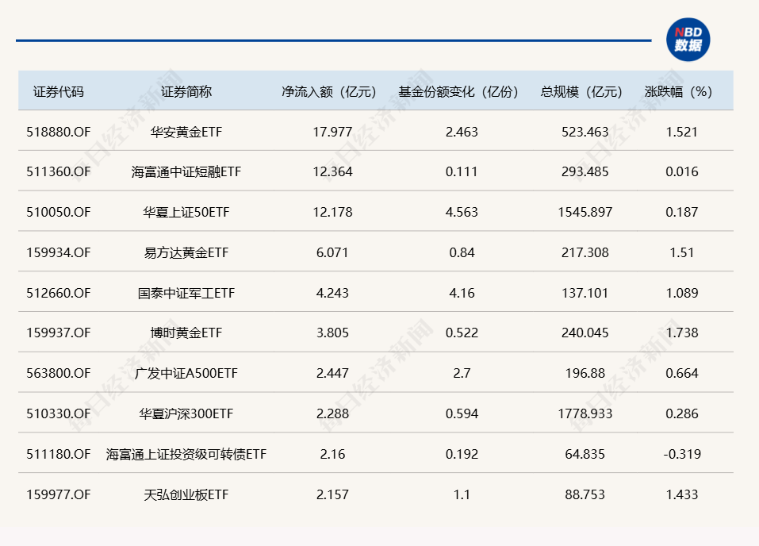Click the 华安黄金ETF name

(x=186, y=132)
